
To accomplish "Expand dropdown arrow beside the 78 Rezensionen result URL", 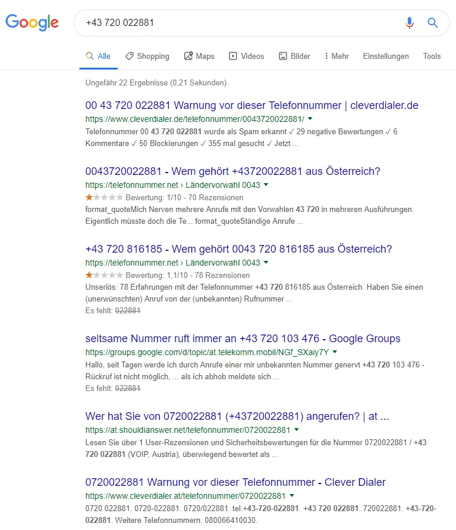I will [x=266, y=262].
